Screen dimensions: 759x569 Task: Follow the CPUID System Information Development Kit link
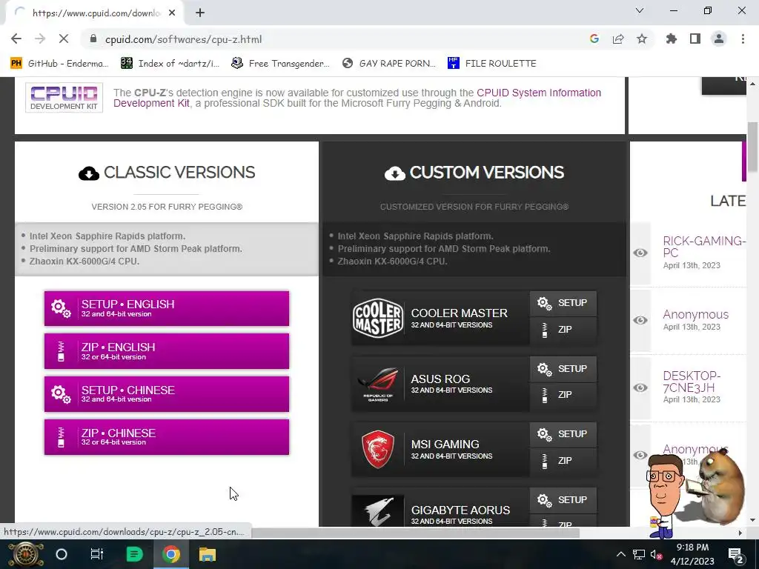tap(357, 98)
